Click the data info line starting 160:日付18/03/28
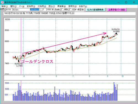Image resolution: width=138 pixels, height=104 pixels. click(70, 13)
